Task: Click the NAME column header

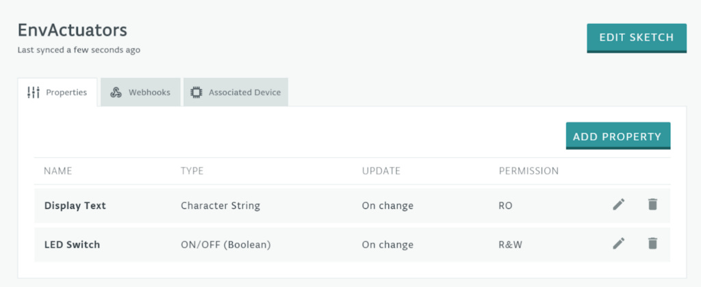Action: tap(58, 171)
